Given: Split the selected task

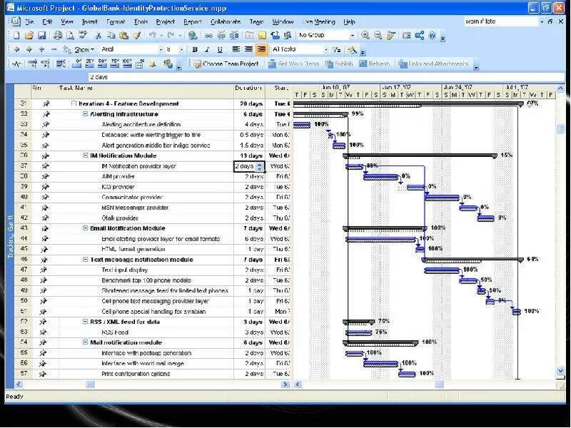Looking at the screenshot, I should 234,35.
